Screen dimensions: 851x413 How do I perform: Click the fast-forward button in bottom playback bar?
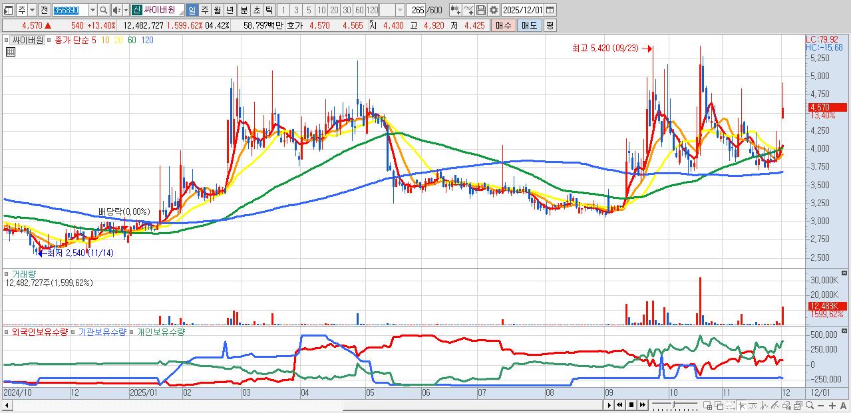(642, 405)
